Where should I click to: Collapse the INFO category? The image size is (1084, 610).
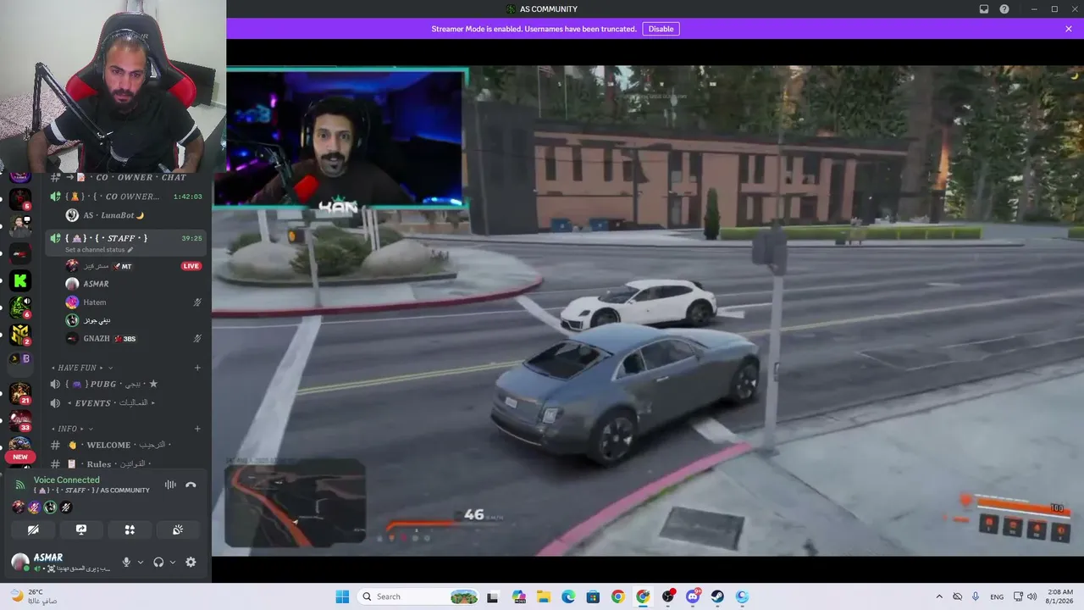coord(72,429)
